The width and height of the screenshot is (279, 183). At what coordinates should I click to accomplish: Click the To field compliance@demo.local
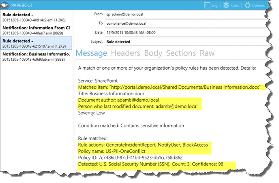coord(186,23)
